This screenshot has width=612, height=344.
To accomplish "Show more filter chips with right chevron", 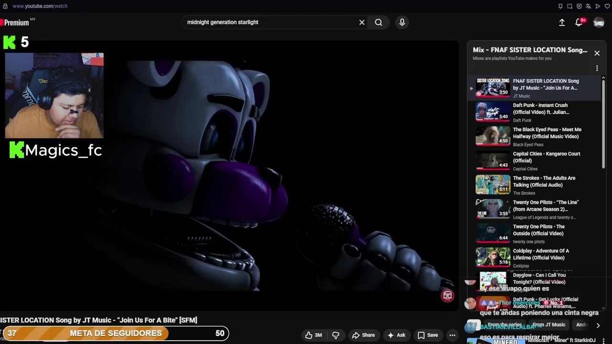I will [598, 325].
